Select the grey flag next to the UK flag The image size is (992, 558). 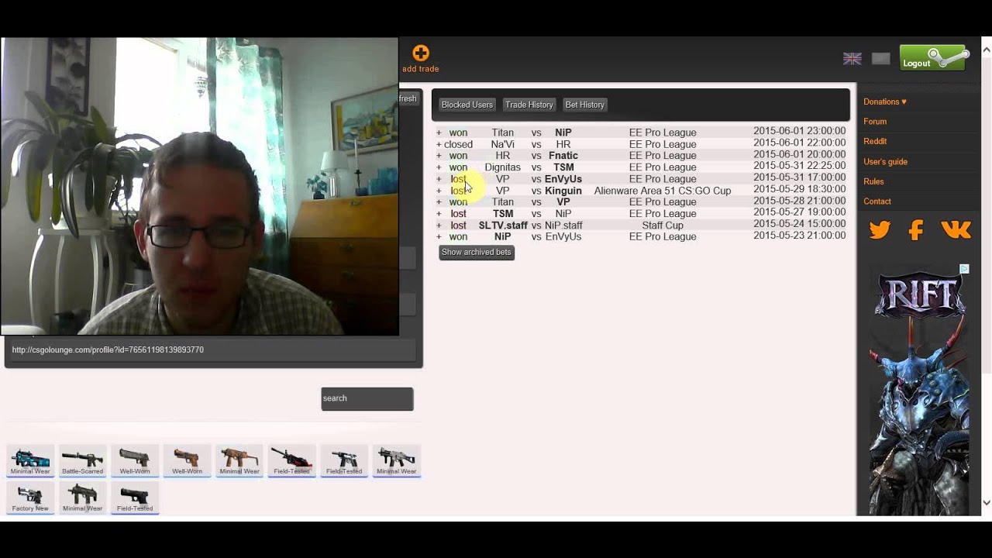pyautogui.click(x=880, y=59)
